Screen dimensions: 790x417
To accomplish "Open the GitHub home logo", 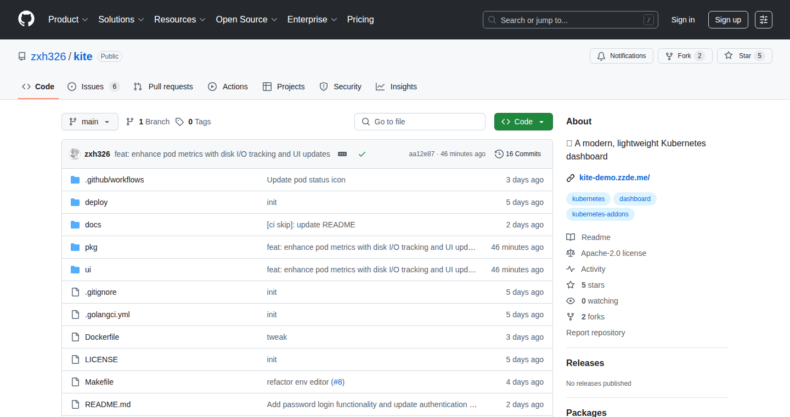I will pyautogui.click(x=26, y=19).
